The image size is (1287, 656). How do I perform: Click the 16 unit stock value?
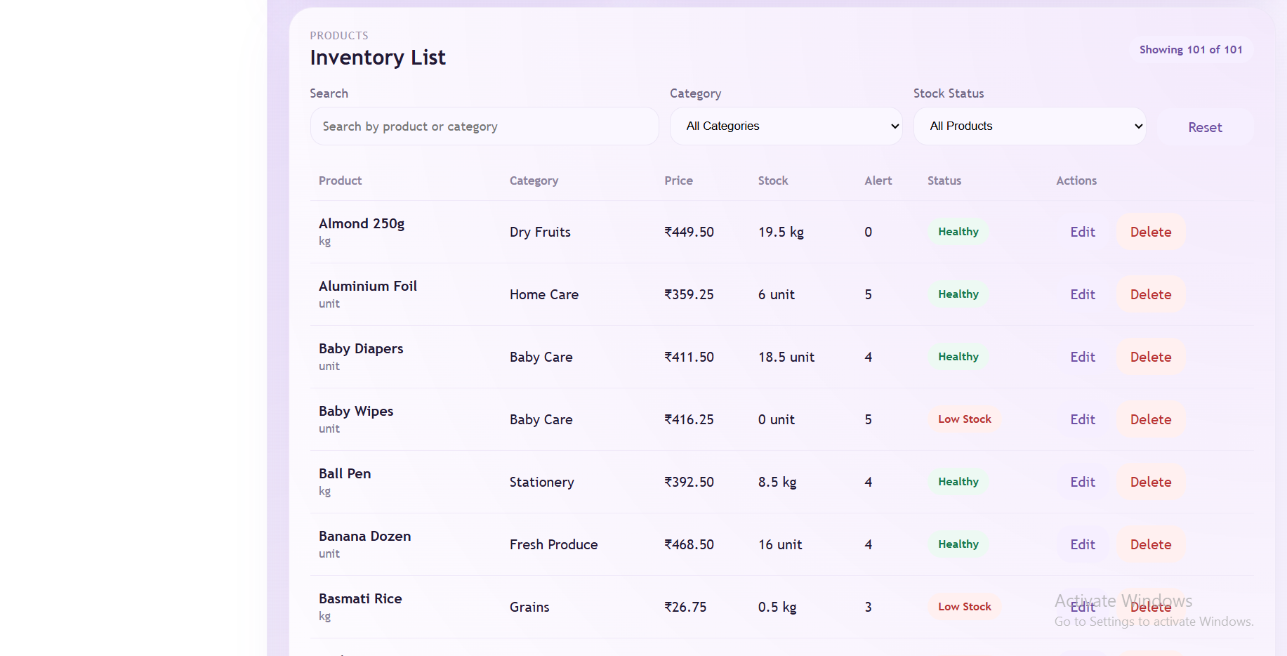(780, 544)
